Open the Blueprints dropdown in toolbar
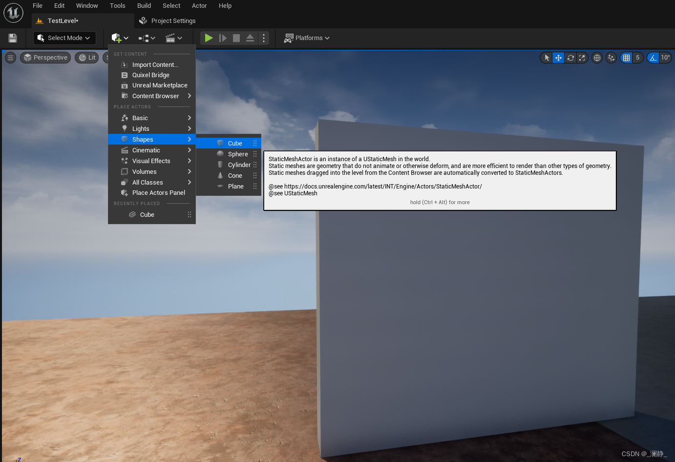Image resolution: width=675 pixels, height=462 pixels. [x=147, y=38]
